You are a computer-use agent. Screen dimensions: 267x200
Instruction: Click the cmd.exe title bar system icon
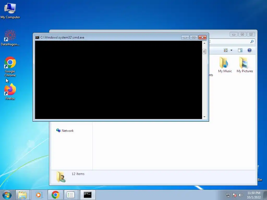pos(37,37)
